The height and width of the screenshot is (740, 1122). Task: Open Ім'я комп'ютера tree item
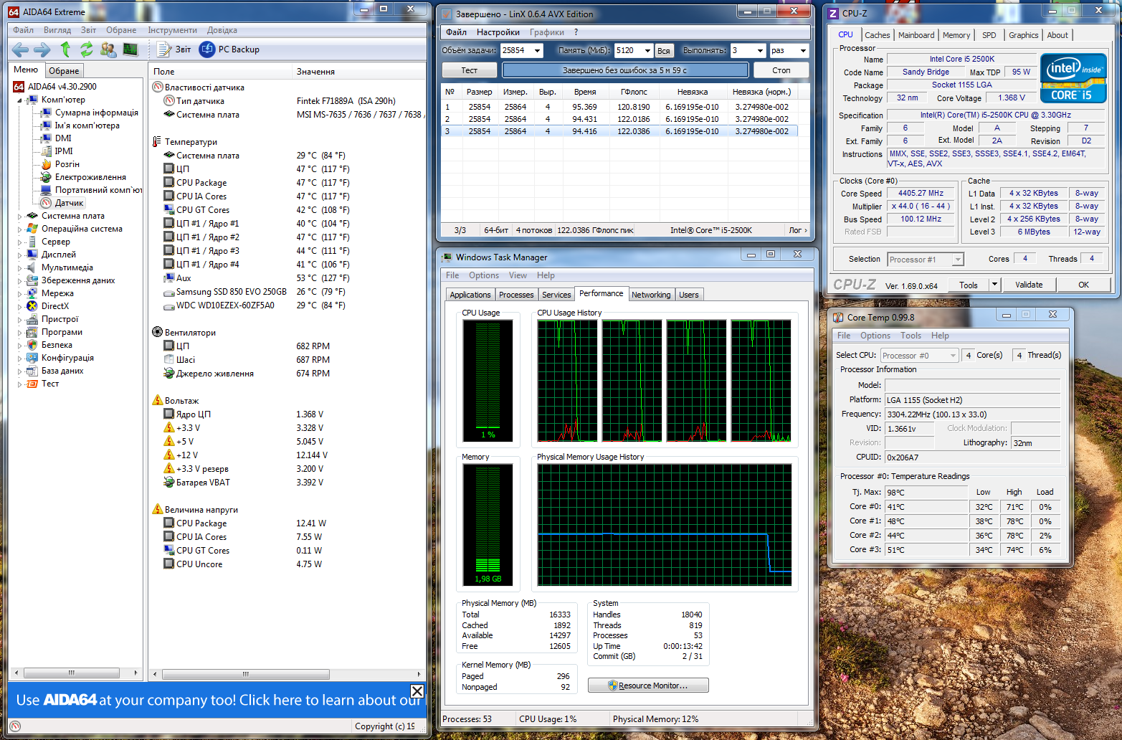tap(80, 125)
